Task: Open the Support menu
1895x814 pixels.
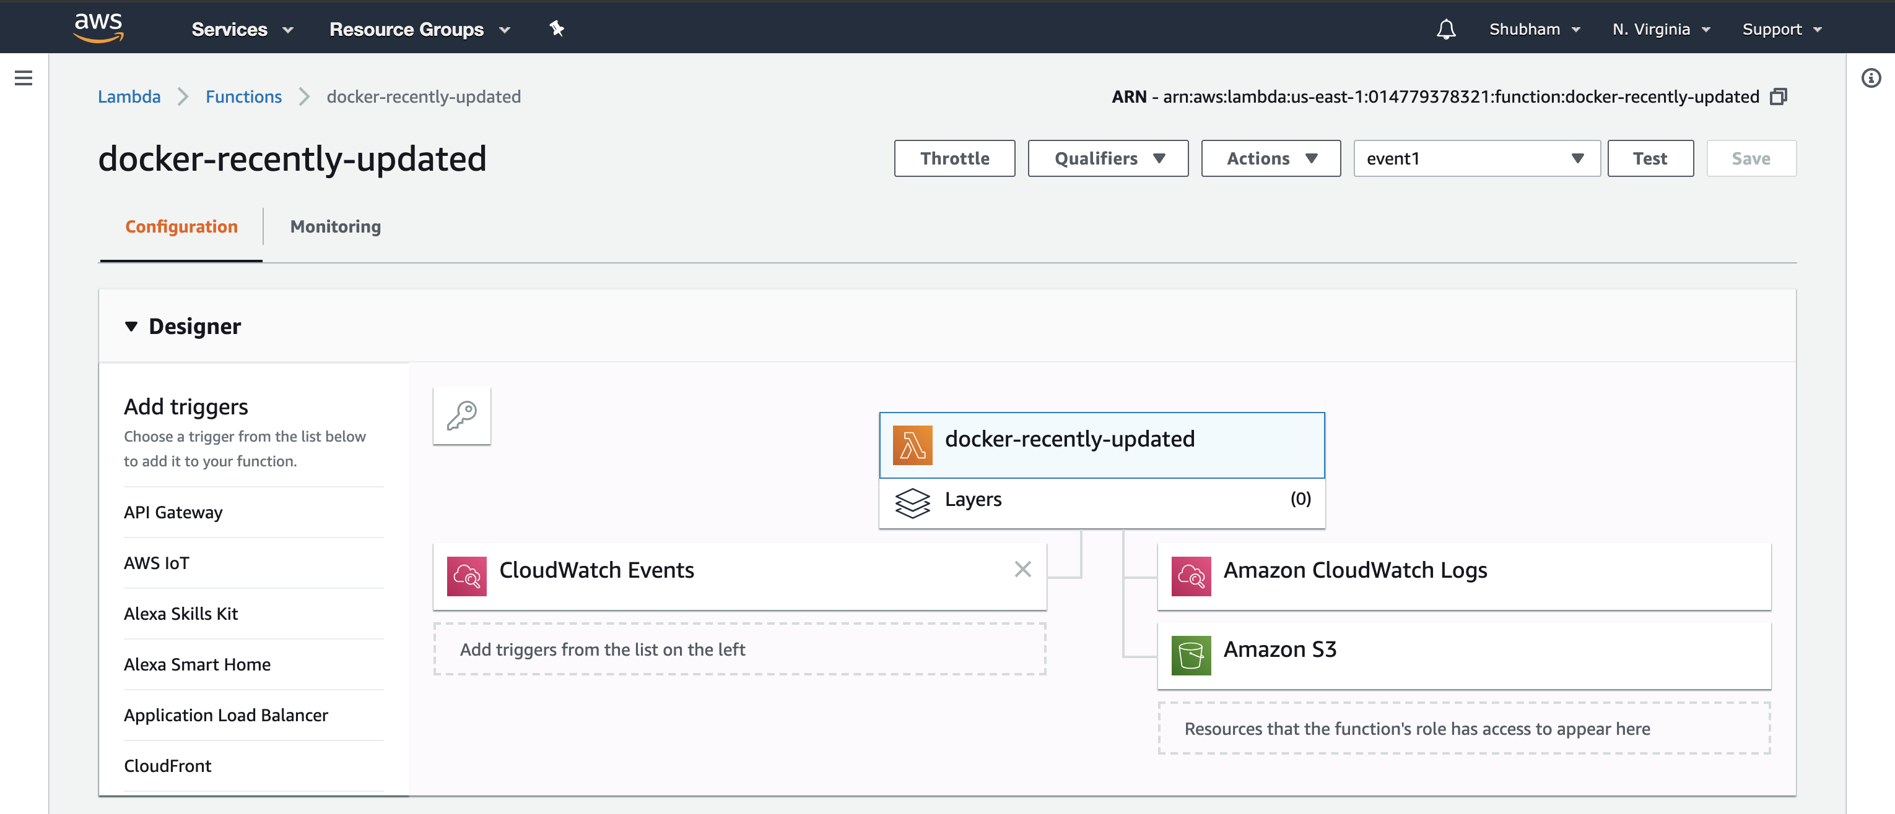Action: coord(1782,30)
